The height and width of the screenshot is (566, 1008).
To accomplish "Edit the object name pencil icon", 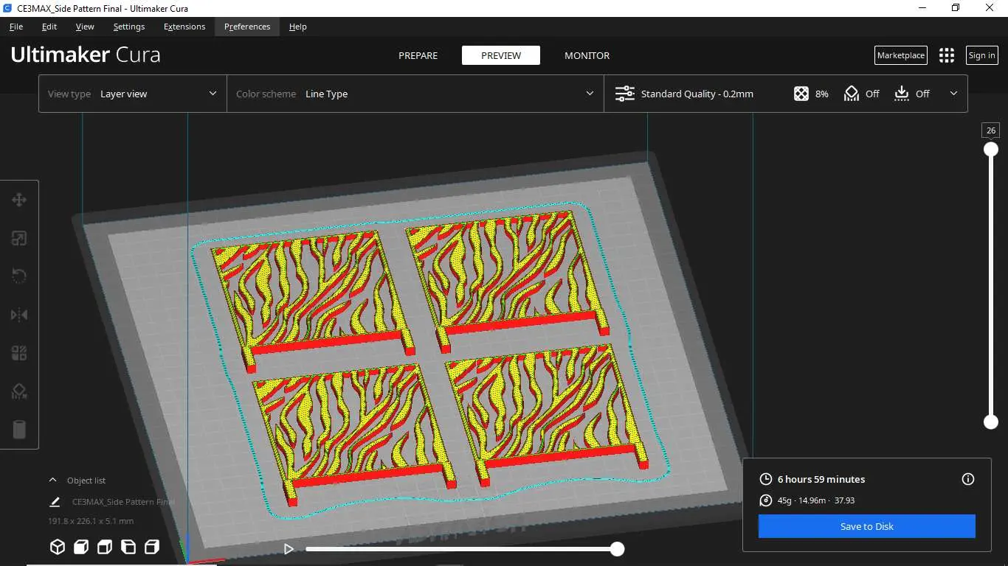I will click(x=55, y=502).
